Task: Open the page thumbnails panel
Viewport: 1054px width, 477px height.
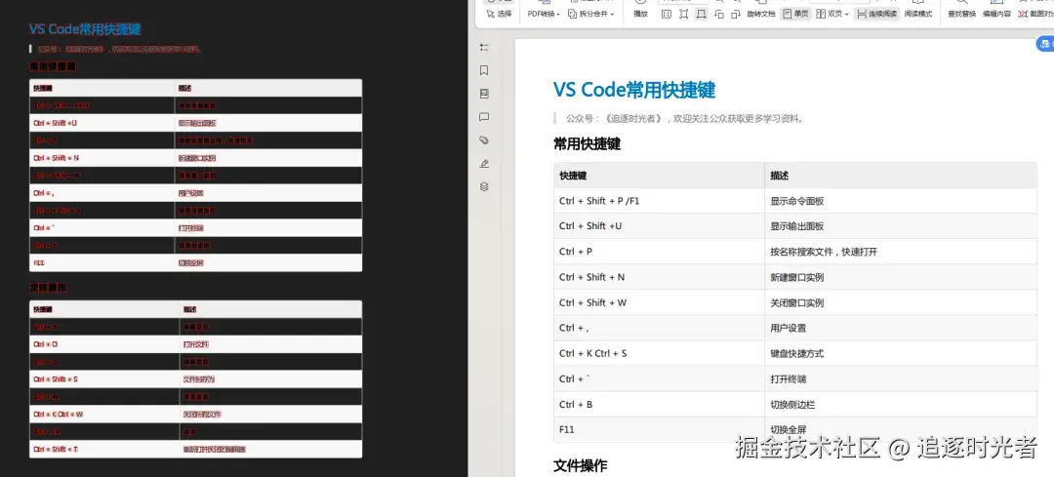Action: click(x=484, y=94)
